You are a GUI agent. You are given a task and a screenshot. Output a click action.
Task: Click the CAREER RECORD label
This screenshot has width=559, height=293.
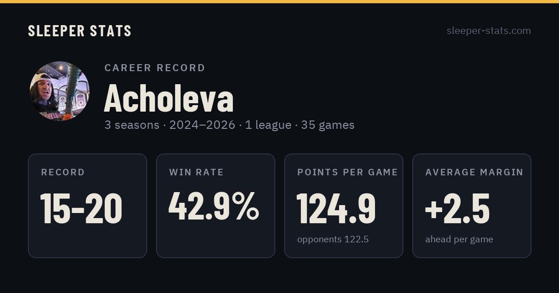click(155, 68)
